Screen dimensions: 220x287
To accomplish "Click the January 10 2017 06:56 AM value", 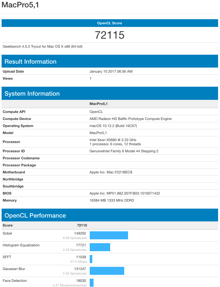I will tap(111, 71).
